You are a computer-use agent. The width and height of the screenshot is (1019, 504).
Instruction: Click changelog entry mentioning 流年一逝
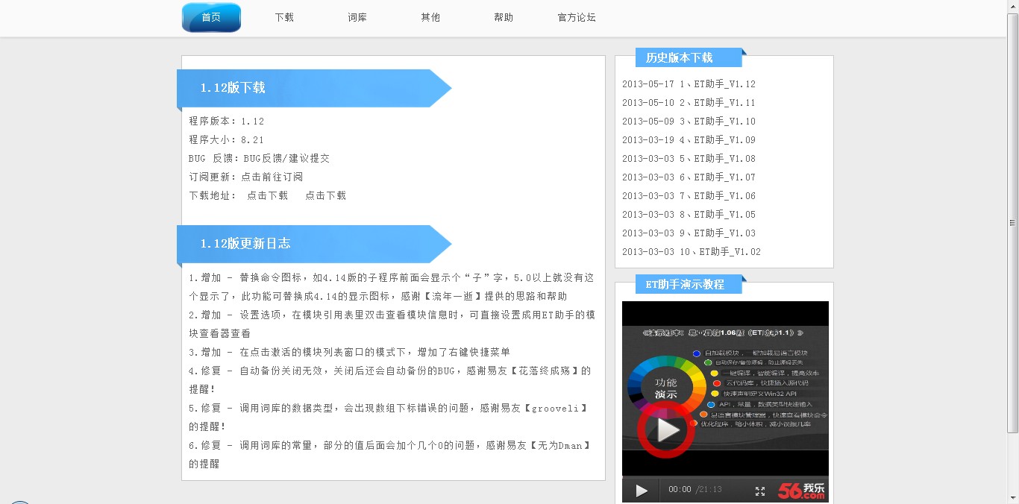(x=392, y=287)
